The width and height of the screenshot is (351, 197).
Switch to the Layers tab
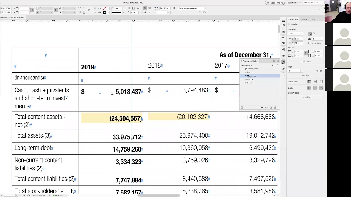click(x=313, y=19)
